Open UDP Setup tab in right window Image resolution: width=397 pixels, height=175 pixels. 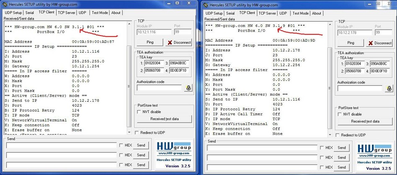pyautogui.click(x=214, y=13)
